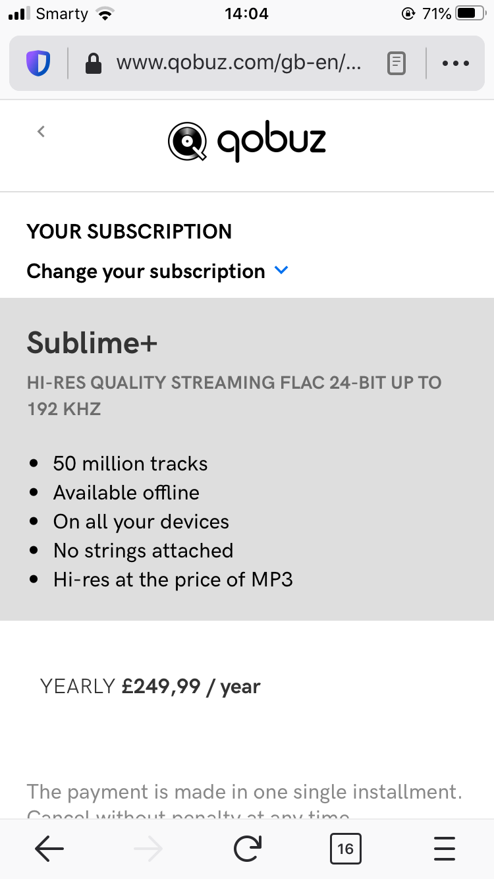Open reader view from the address bar
Screen dimensions: 494x879
click(396, 63)
